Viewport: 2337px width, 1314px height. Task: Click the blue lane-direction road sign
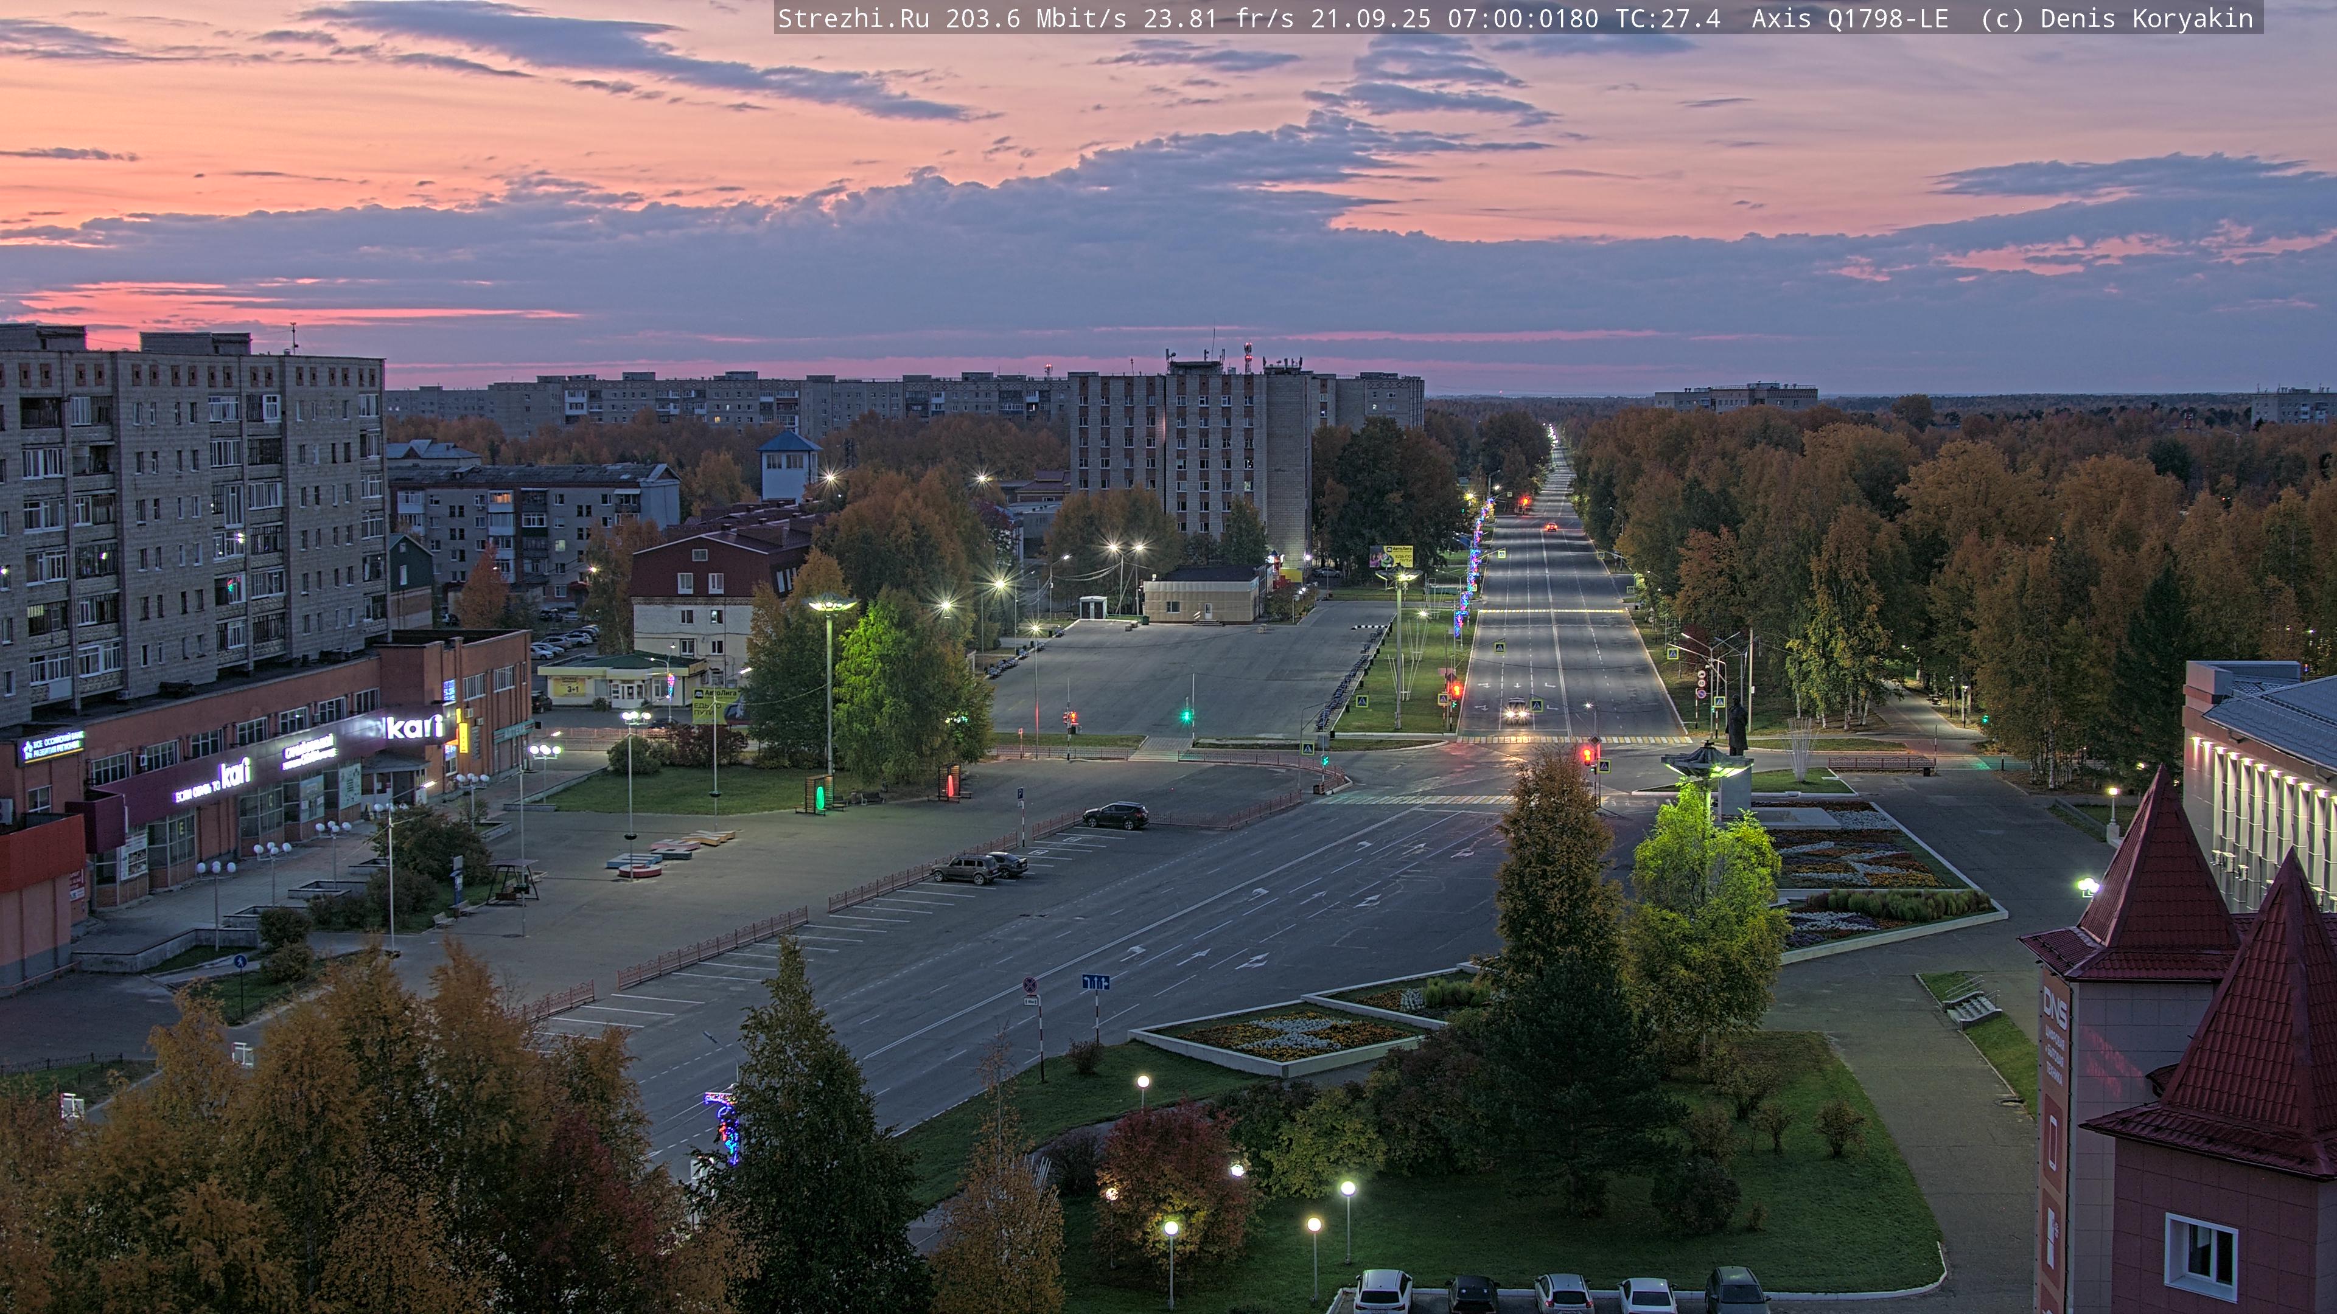1095,982
